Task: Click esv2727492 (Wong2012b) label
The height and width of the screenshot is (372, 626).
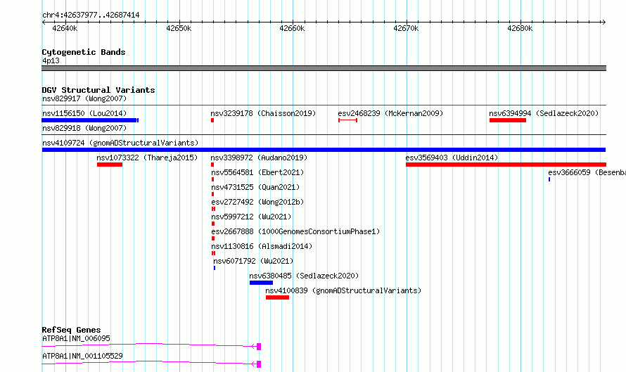Action: (x=257, y=202)
